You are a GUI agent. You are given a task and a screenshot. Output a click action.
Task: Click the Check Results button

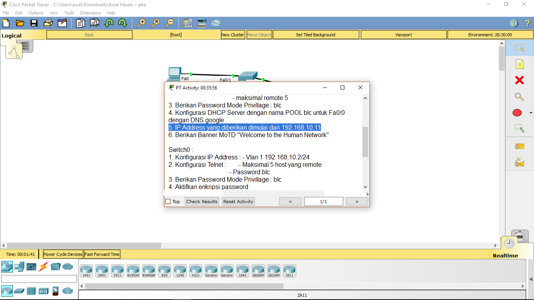pyautogui.click(x=202, y=202)
